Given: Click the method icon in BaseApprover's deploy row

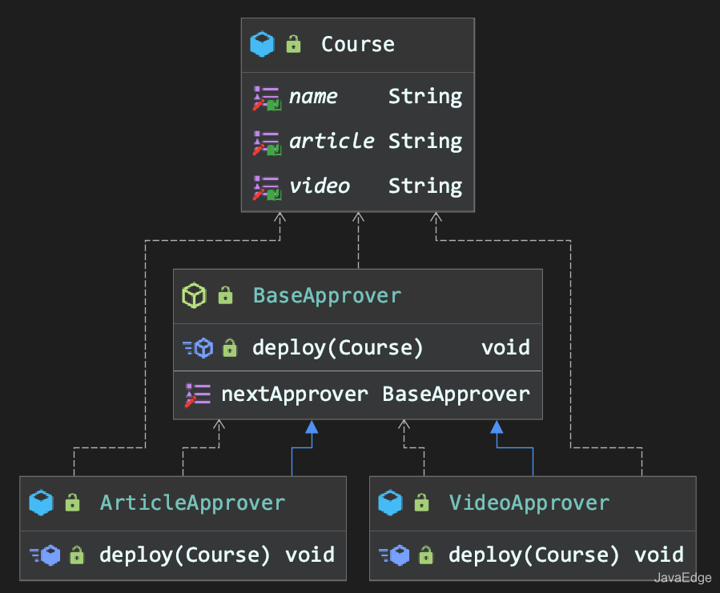Looking at the screenshot, I should (198, 347).
